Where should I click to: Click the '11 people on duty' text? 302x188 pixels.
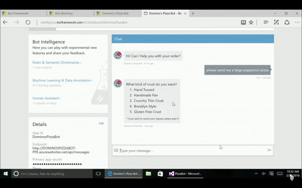coord(44,103)
